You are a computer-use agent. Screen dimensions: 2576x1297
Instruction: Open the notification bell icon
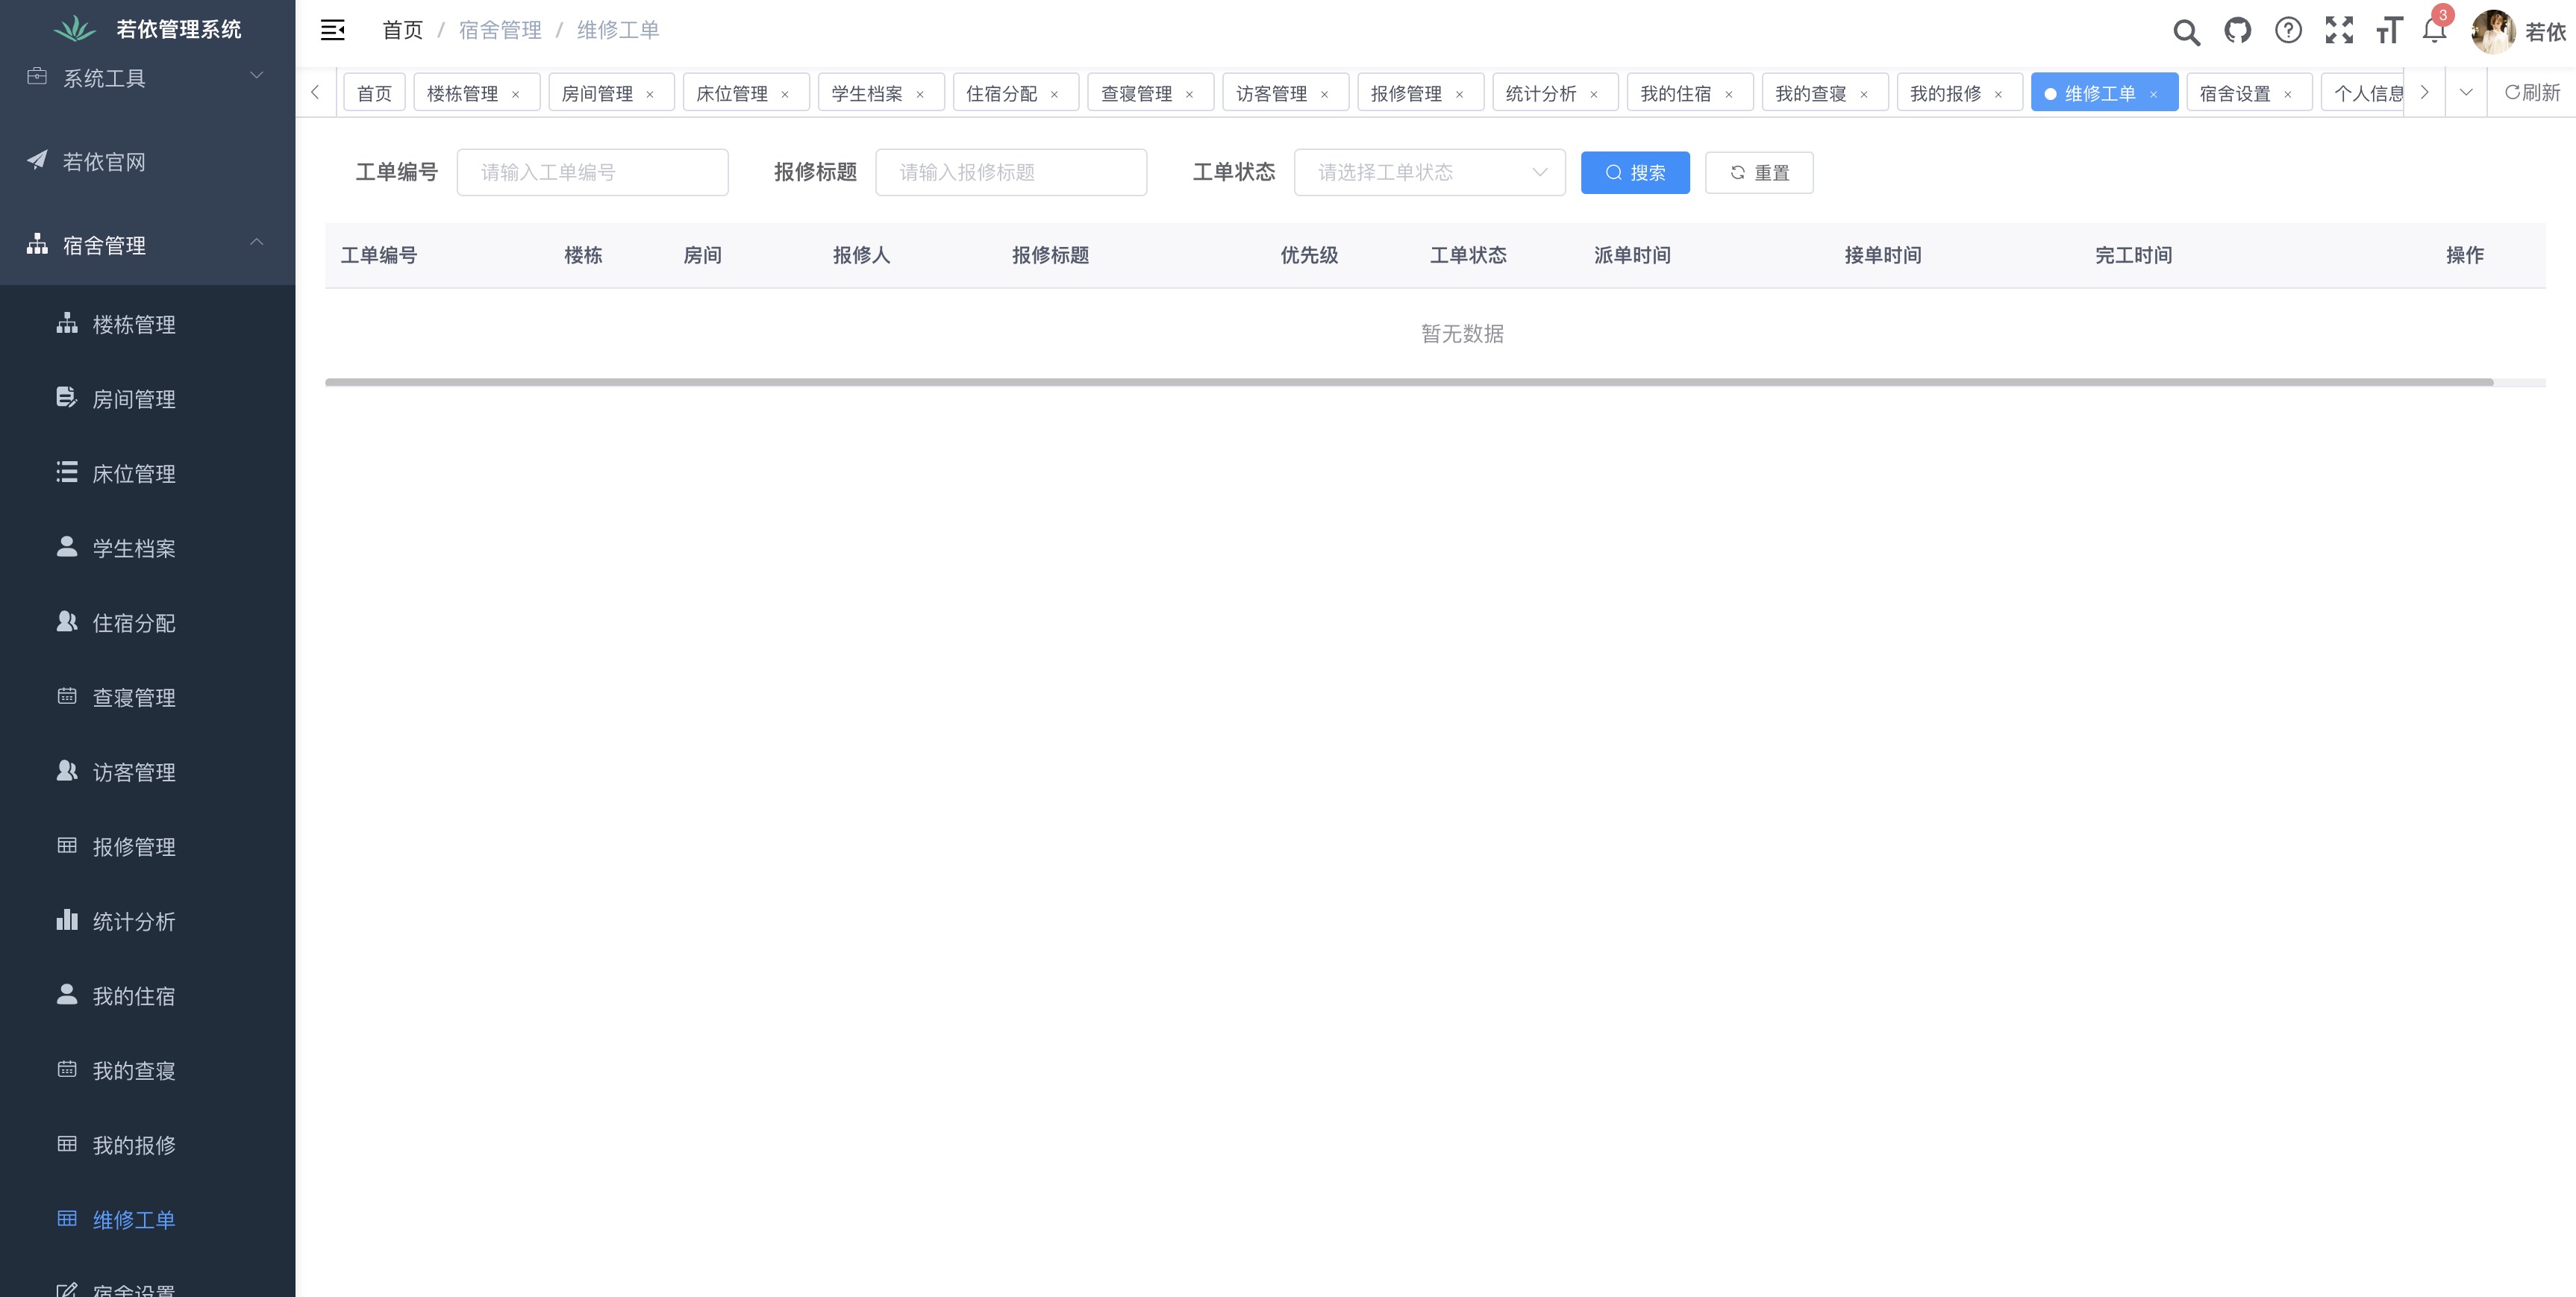pos(2435,30)
